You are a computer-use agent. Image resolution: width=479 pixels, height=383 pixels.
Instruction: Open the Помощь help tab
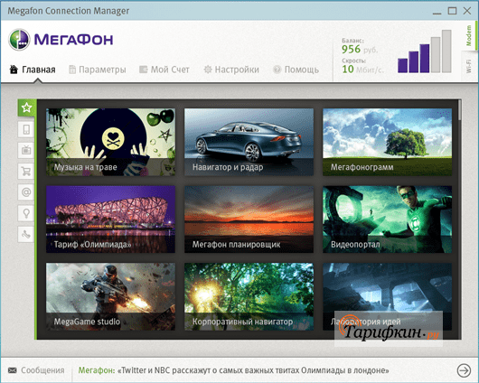296,70
